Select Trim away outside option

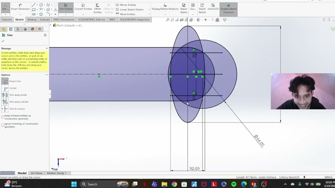[x=15, y=102]
